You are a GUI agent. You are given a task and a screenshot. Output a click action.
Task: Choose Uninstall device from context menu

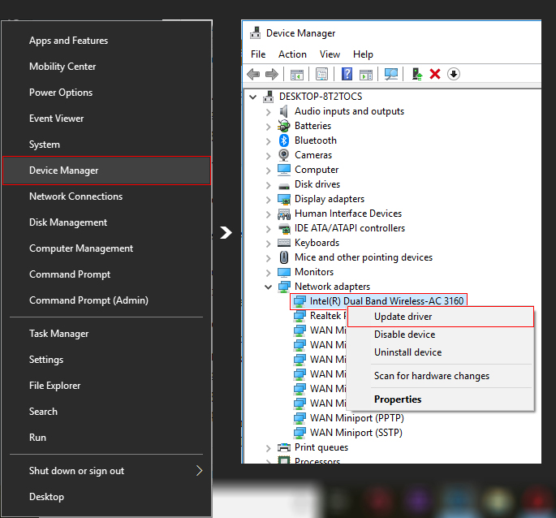coord(441,352)
